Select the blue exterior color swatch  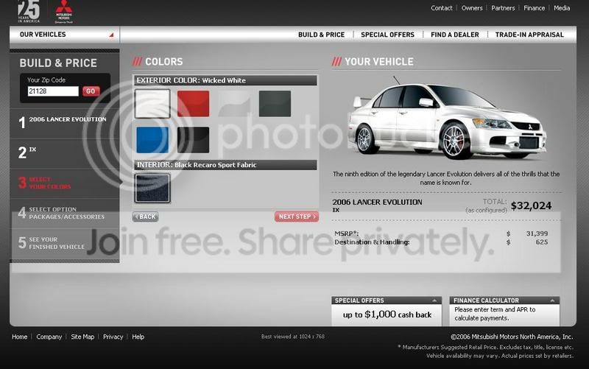[152, 140]
